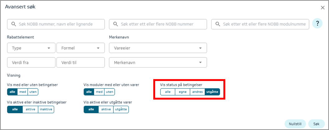The height and width of the screenshot is (130, 329).
Task: Select 'uten' under Vis moduler med eller uten varer
Action: [109, 92]
